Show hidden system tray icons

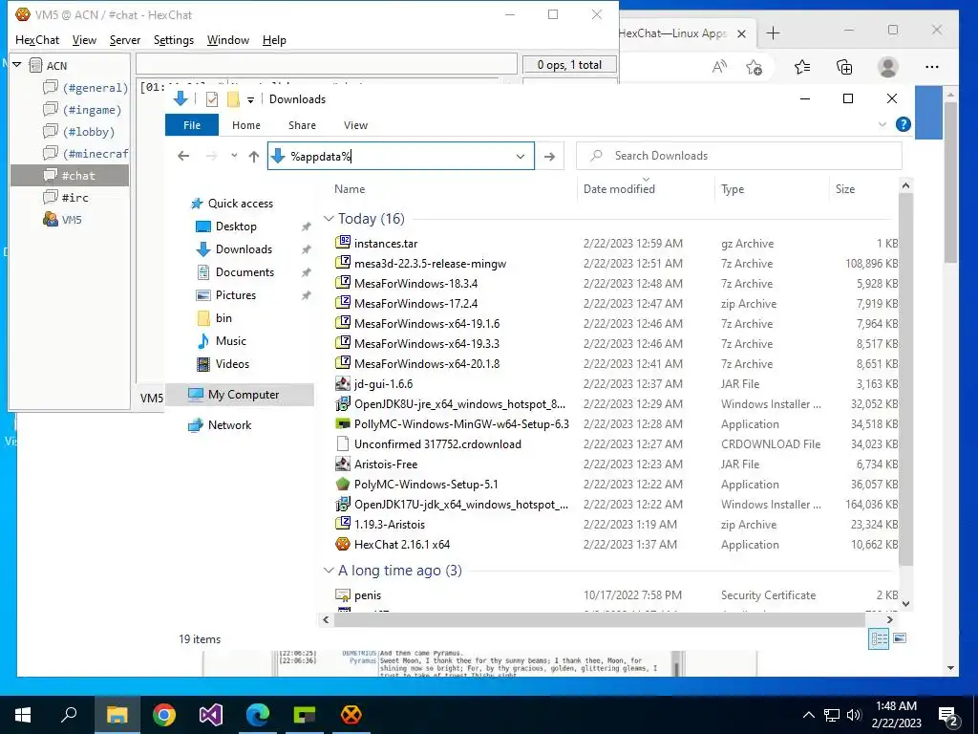click(x=808, y=715)
